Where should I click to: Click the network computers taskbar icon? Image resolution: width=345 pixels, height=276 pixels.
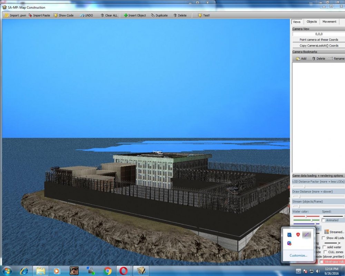pos(90,271)
